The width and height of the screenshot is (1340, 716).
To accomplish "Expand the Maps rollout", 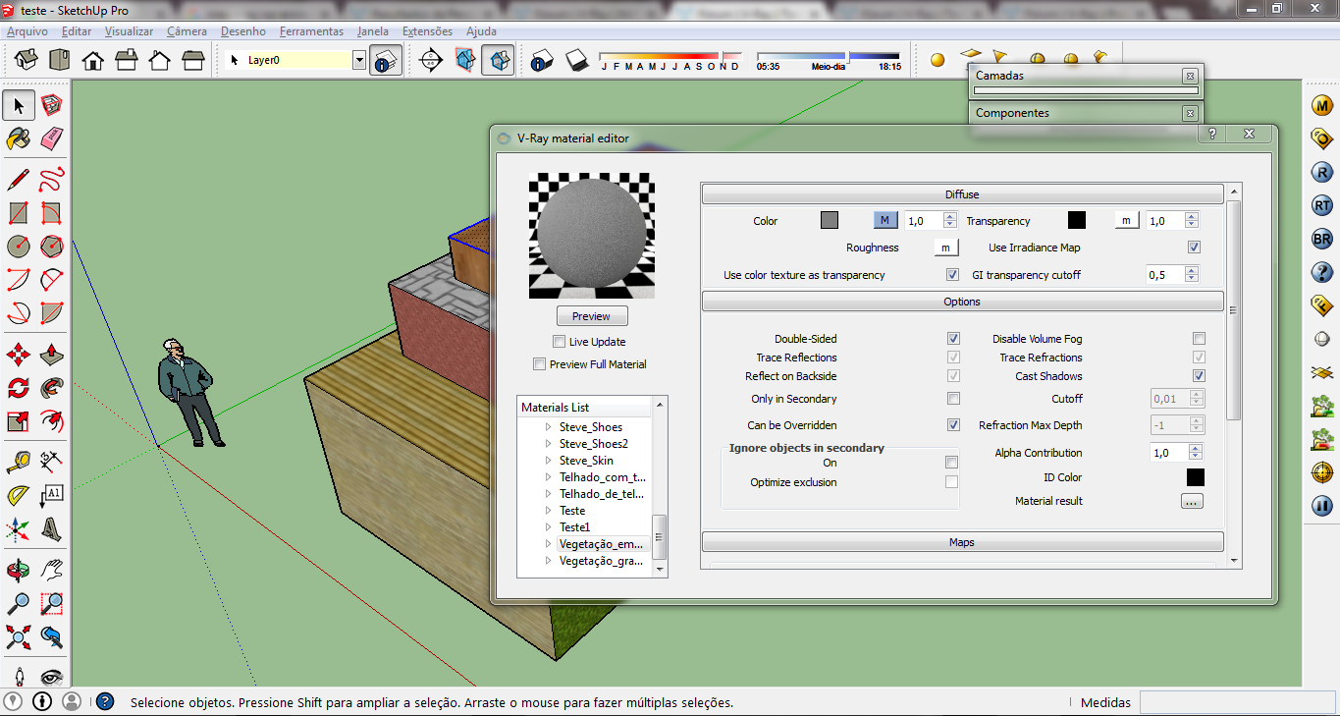I will pyautogui.click(x=962, y=542).
